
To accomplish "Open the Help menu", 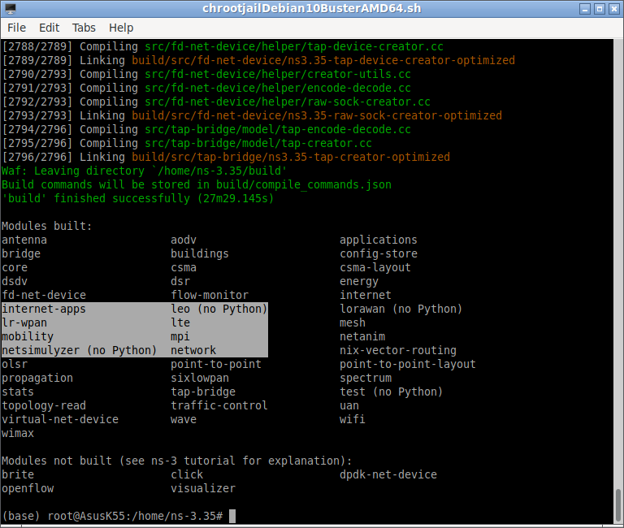I will point(121,28).
